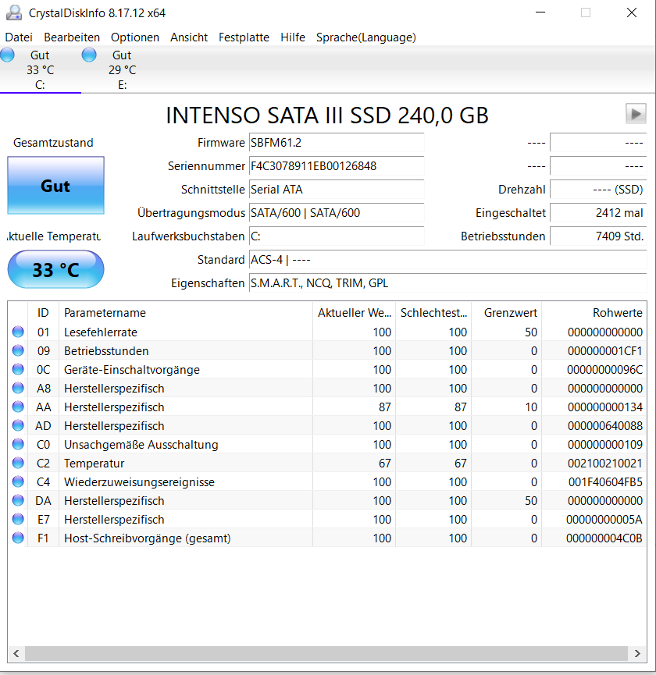Click raw value 000000640088

(x=604, y=426)
